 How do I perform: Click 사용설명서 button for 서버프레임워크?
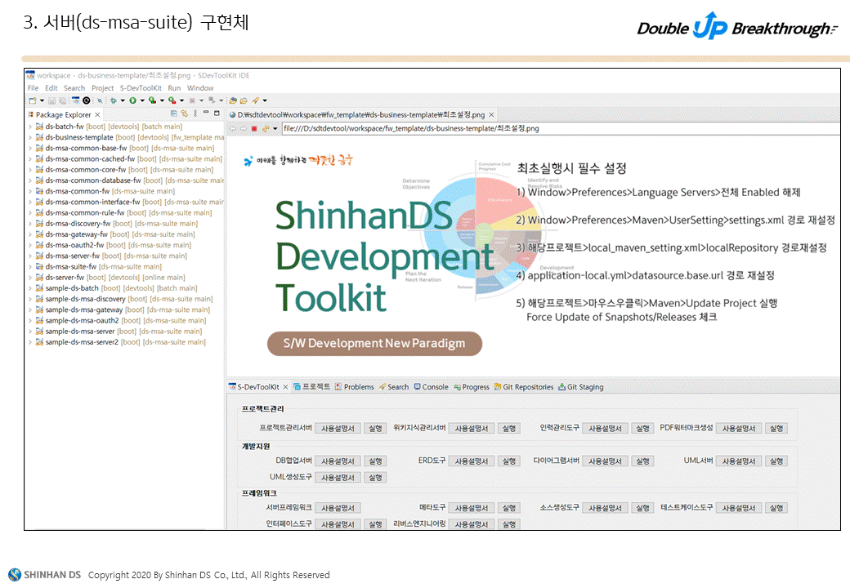pyautogui.click(x=338, y=508)
